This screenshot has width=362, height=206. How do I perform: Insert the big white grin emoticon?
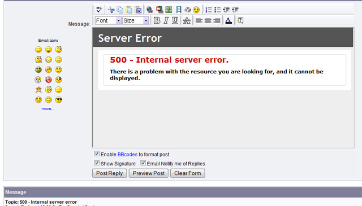(49, 60)
